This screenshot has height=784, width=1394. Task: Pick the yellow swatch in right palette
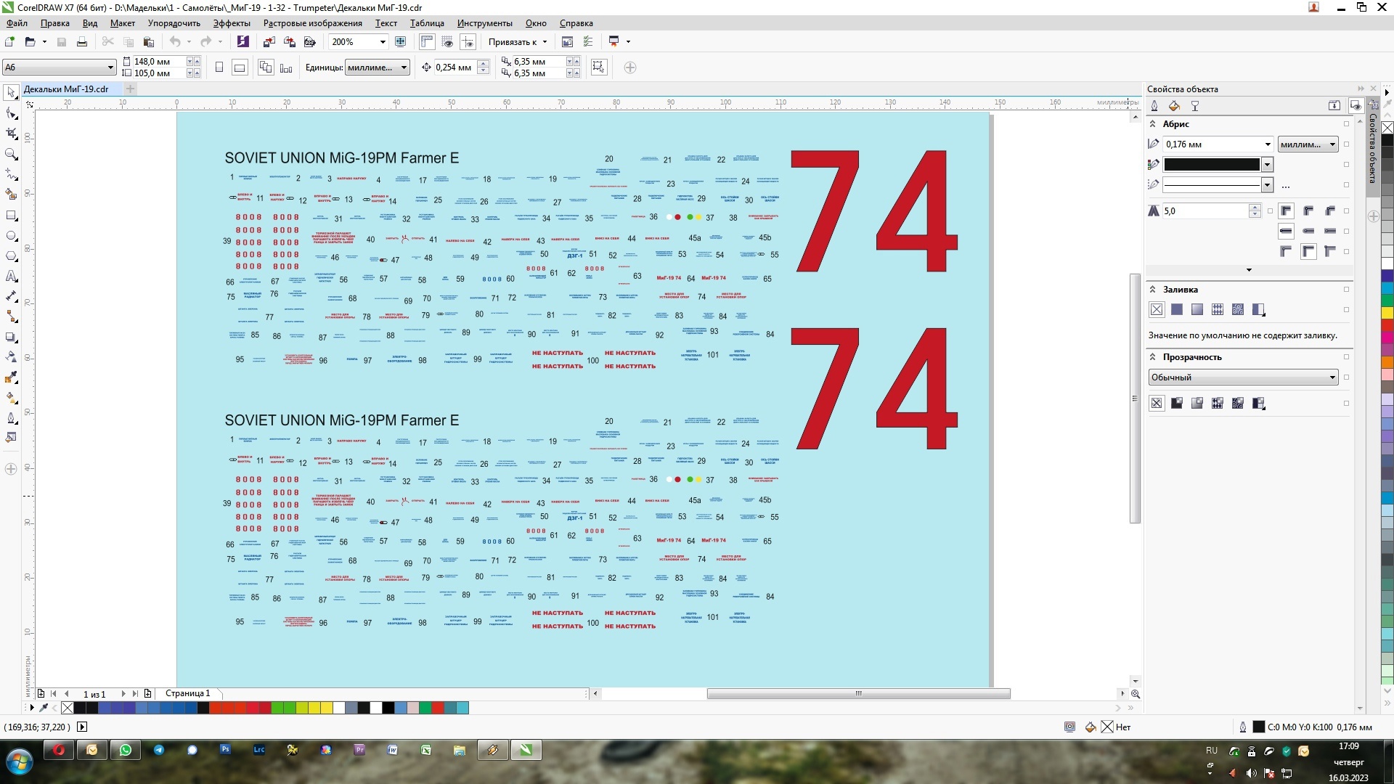tap(1387, 313)
